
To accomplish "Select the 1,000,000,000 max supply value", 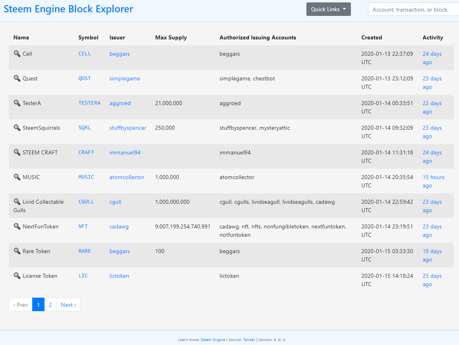I will coord(172,202).
